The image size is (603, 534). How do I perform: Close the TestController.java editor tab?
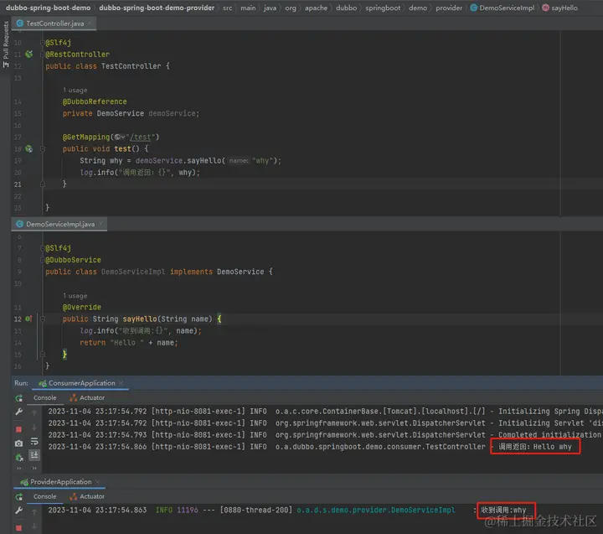point(90,23)
